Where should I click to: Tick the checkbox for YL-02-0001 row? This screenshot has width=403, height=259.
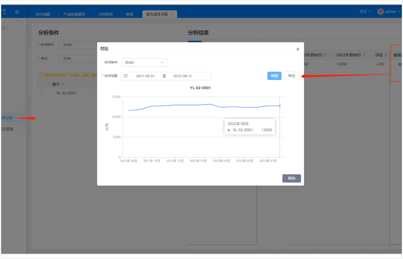coord(42,93)
